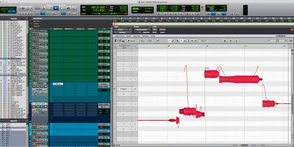294x147 pixels.
Task: Select Melodyne's amplitude tool
Action: point(189,40)
